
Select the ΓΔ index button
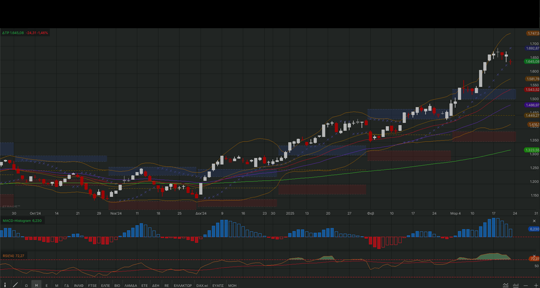(x=67, y=285)
